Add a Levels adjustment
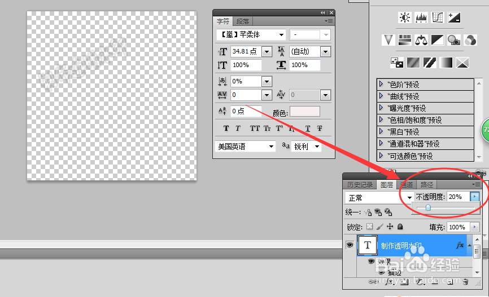The image size is (489, 297). (x=421, y=17)
